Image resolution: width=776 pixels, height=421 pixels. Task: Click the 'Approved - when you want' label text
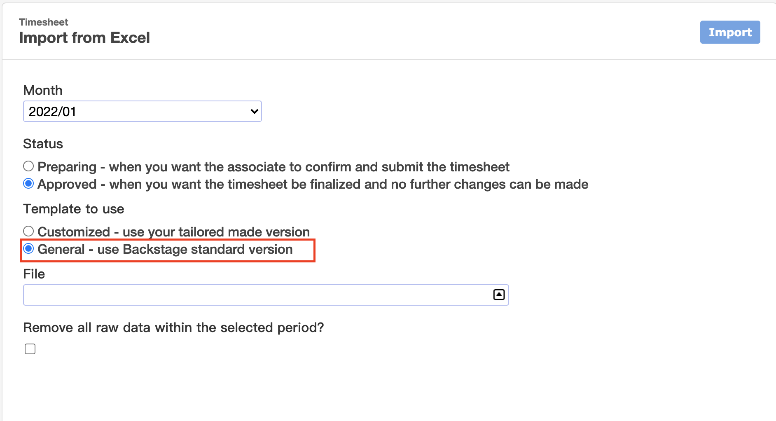click(313, 184)
